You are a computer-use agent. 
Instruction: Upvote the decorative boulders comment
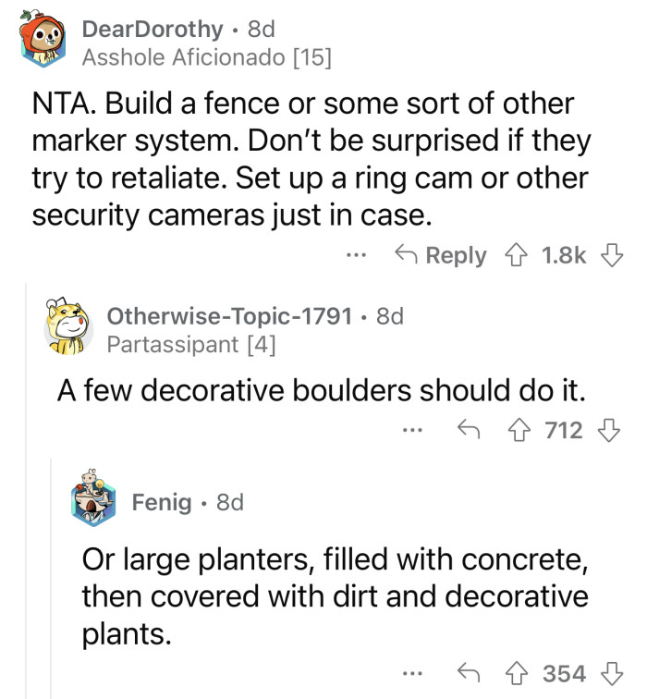pyautogui.click(x=520, y=429)
